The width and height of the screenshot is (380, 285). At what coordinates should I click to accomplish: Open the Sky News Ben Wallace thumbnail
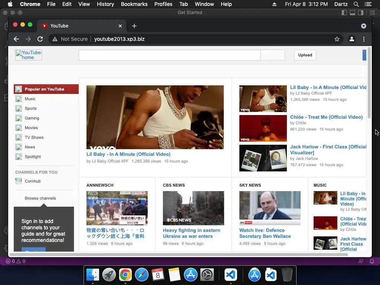coord(270,208)
